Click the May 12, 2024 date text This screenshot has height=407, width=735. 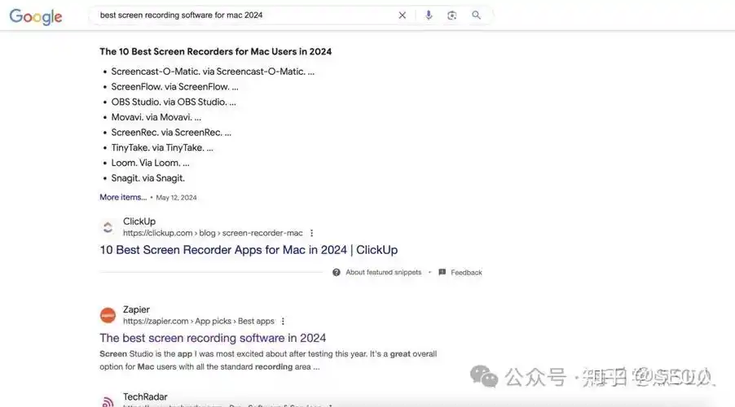[x=176, y=198]
